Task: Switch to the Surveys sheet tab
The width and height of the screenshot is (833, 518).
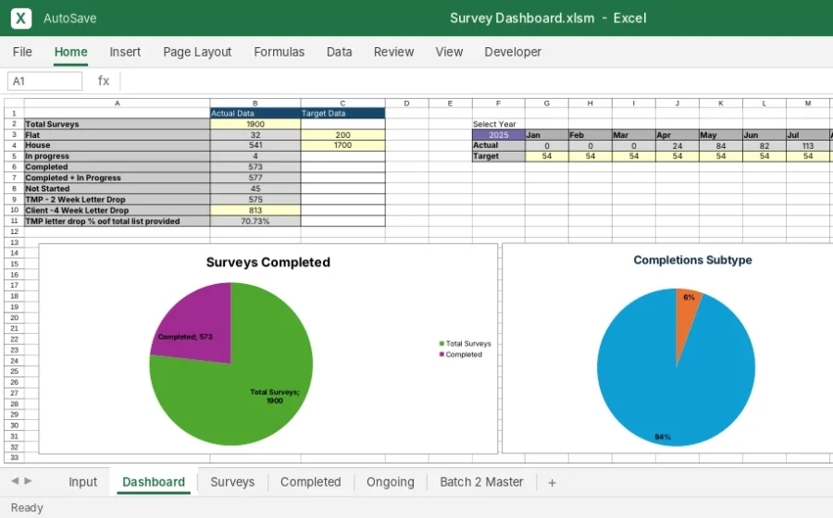Action: 232,482
